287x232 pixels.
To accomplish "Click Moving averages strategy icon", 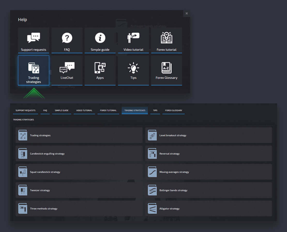I will pyautogui.click(x=152, y=172).
